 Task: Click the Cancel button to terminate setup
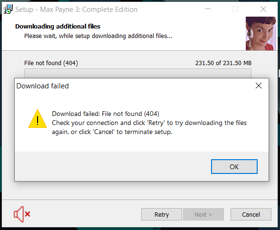pos(251,214)
